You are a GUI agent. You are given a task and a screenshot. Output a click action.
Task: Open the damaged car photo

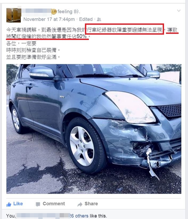94,129
